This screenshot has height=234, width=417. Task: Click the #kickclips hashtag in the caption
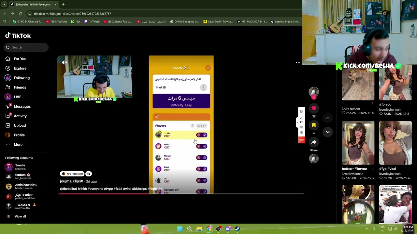[139, 189]
